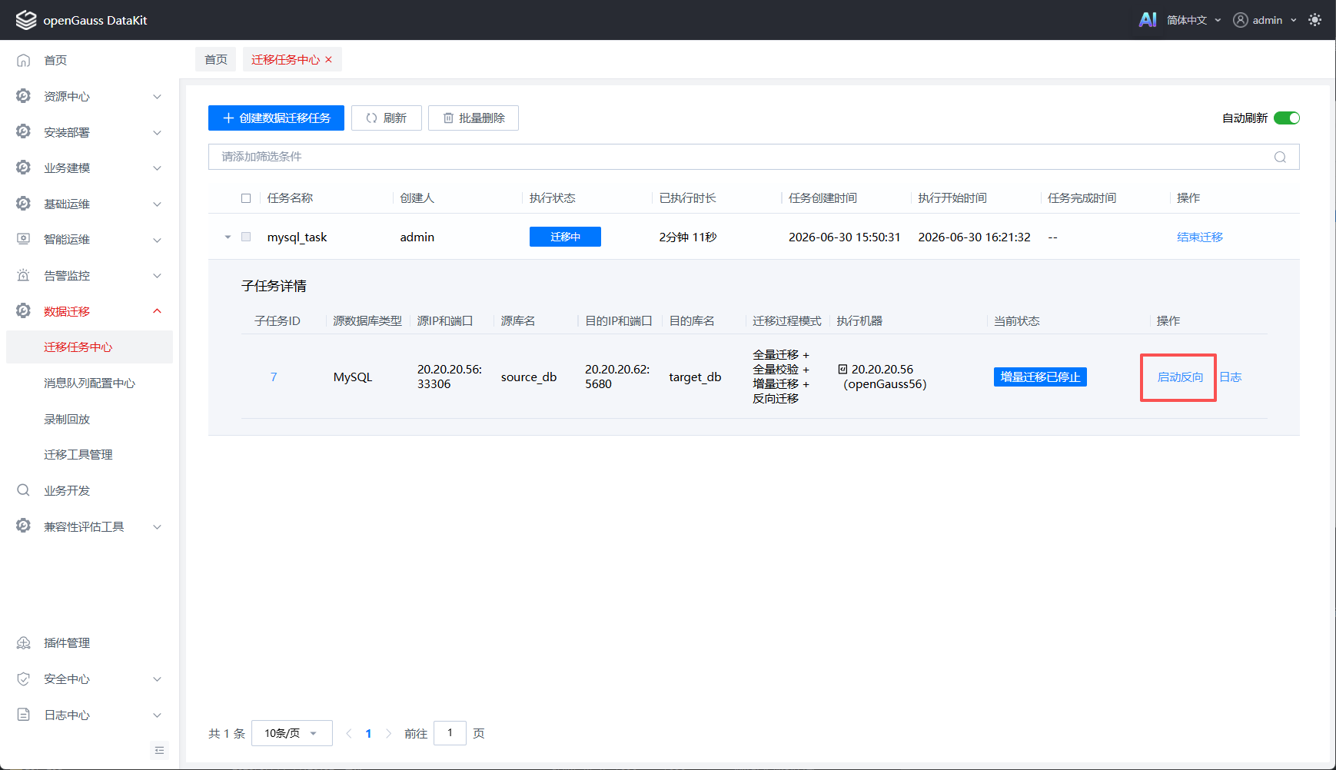This screenshot has height=770, width=1336.
Task: Open the 简体中文 language dropdown
Action: point(1194,20)
